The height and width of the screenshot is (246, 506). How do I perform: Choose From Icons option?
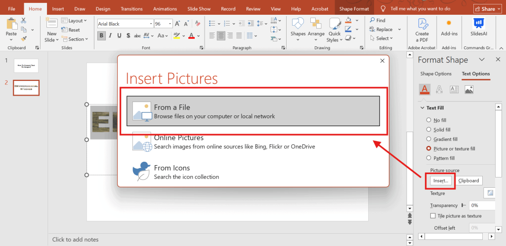pyautogui.click(x=253, y=172)
